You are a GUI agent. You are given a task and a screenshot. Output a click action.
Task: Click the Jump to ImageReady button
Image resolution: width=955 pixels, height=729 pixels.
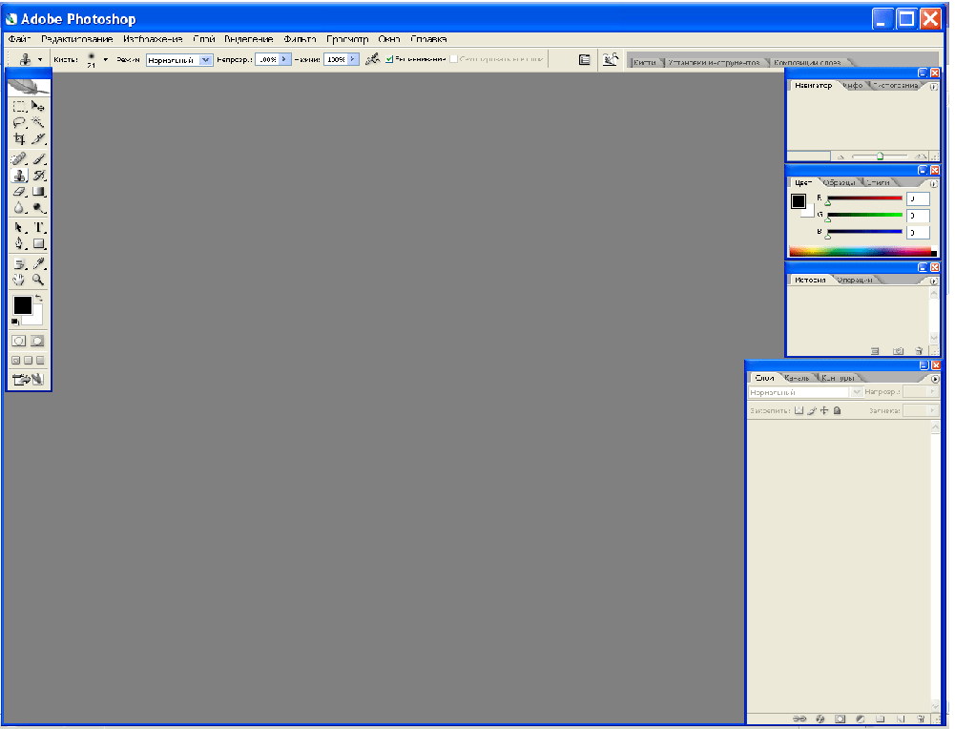tap(28, 380)
